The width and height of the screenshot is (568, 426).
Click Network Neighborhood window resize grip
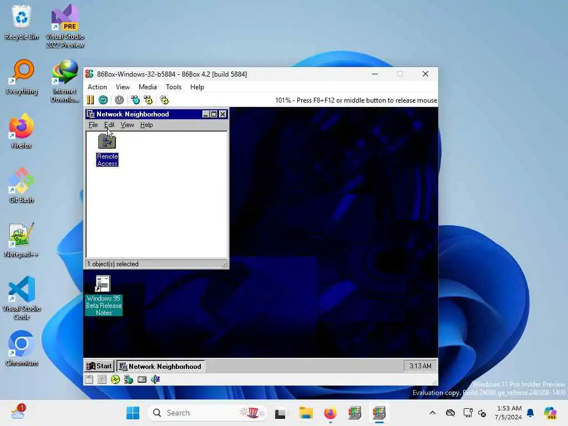pos(225,265)
